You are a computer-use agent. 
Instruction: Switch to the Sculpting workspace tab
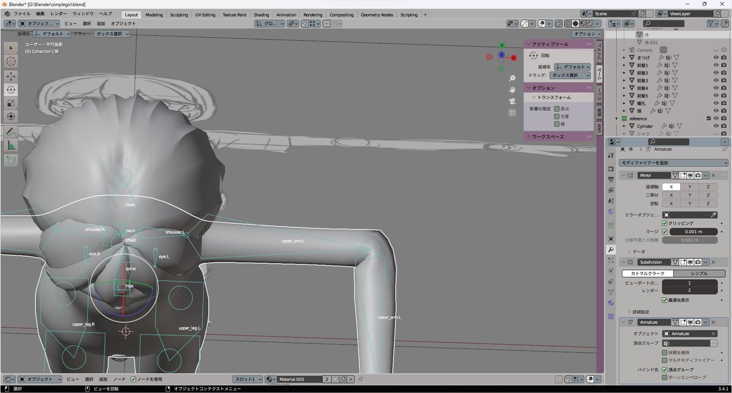click(179, 15)
